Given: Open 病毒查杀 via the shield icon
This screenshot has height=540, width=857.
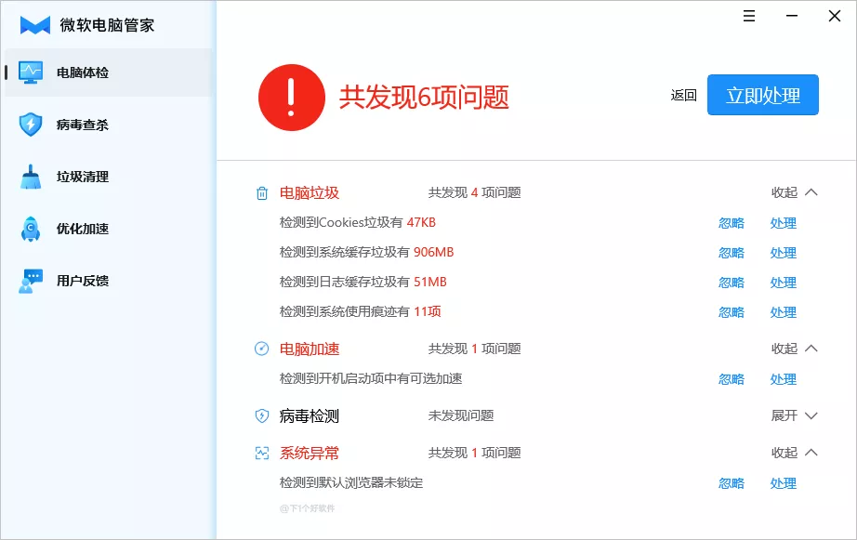Looking at the screenshot, I should pos(31,125).
